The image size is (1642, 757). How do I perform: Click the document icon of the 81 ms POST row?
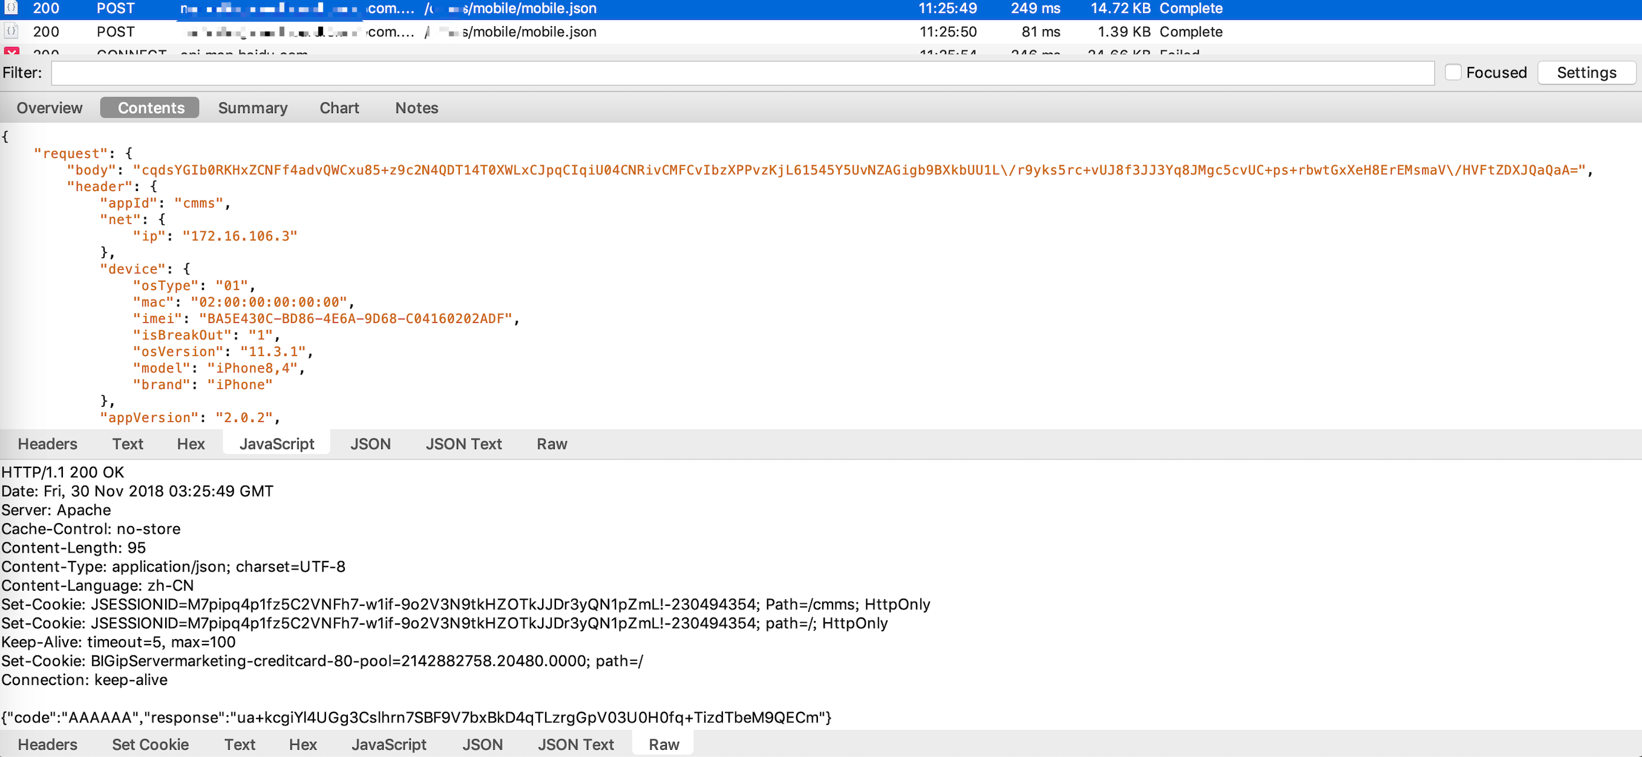[x=11, y=31]
